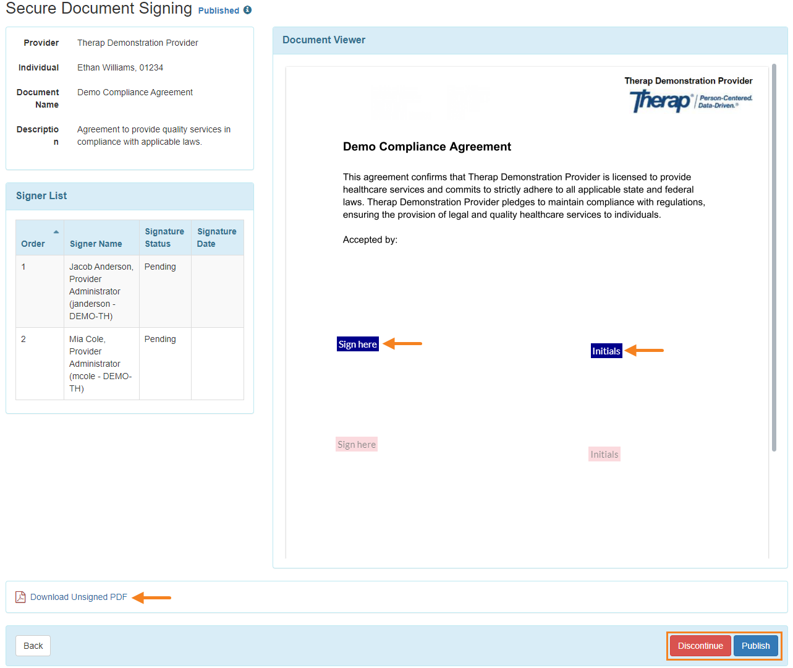This screenshot has height=668, width=793.
Task: Click the faded Sign here placeholder
Action: click(x=356, y=444)
